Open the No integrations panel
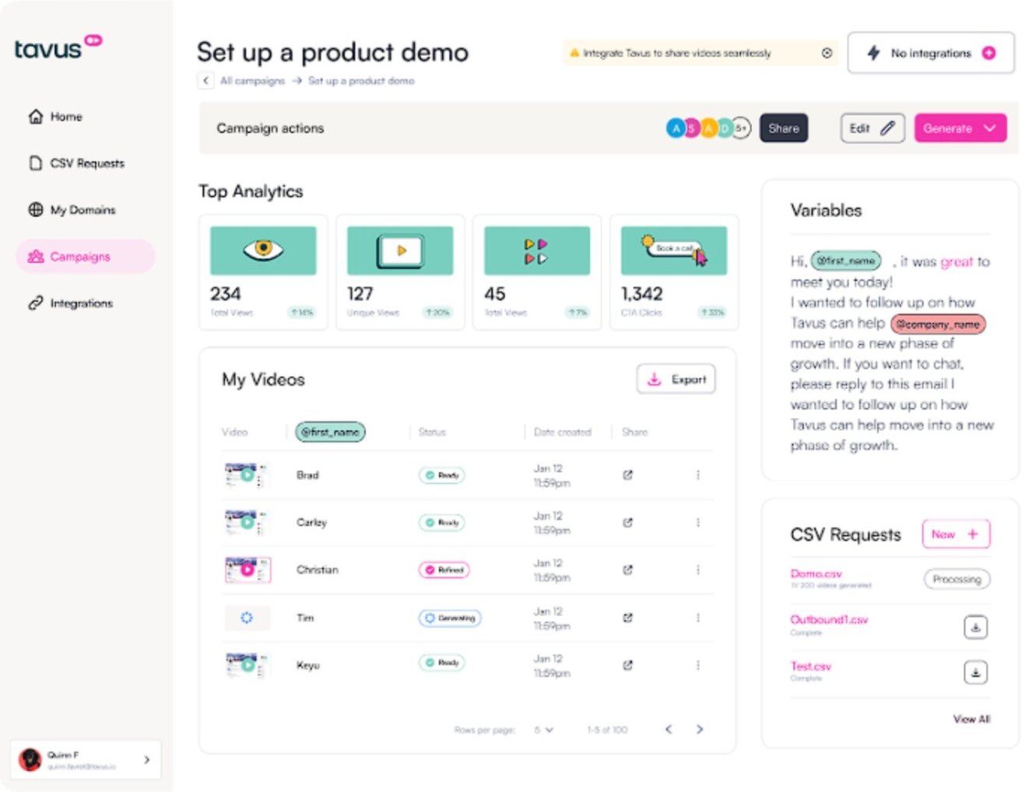The width and height of the screenshot is (1032, 792). point(929,53)
